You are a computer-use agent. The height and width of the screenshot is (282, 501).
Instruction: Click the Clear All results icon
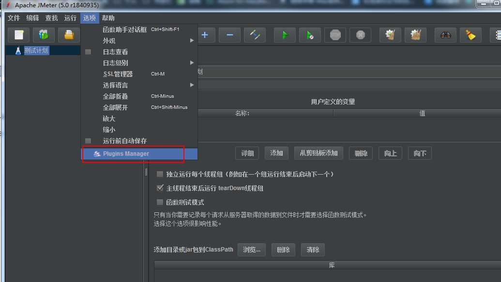pos(415,35)
